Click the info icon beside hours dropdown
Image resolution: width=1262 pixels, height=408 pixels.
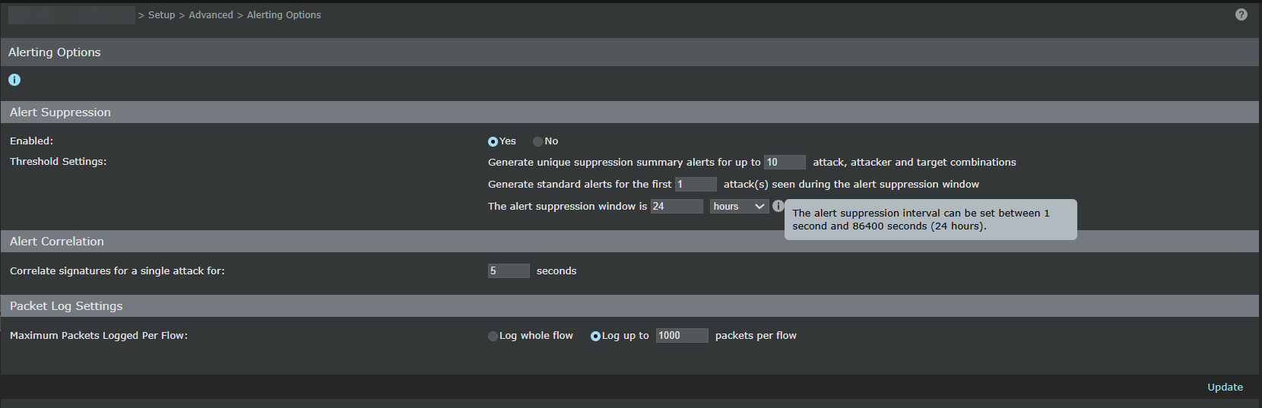coord(778,206)
